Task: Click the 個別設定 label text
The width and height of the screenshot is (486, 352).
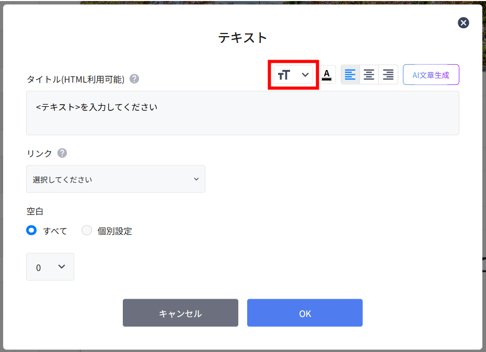Action: point(114,231)
